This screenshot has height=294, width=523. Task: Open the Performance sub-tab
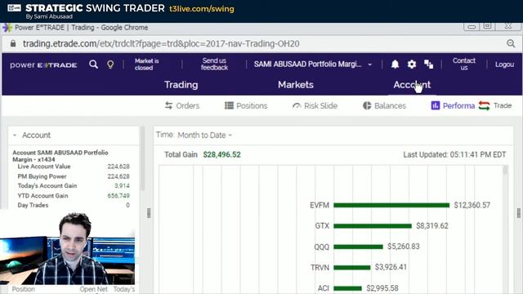(453, 105)
